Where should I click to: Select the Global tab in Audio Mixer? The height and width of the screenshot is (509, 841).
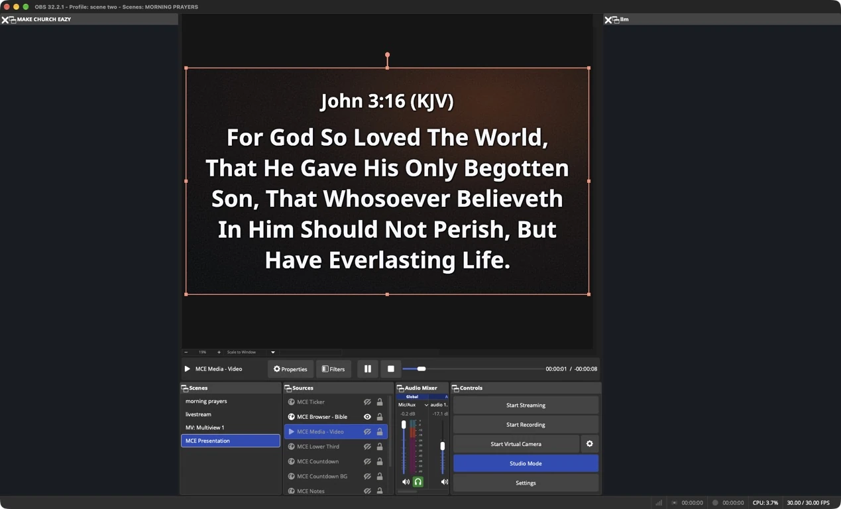click(x=412, y=397)
